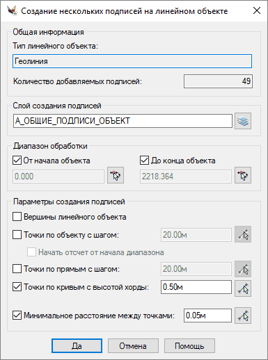Enable 'Точки по прямым с шагом' checkbox
The width and height of the screenshot is (268, 360).
pos(17,269)
